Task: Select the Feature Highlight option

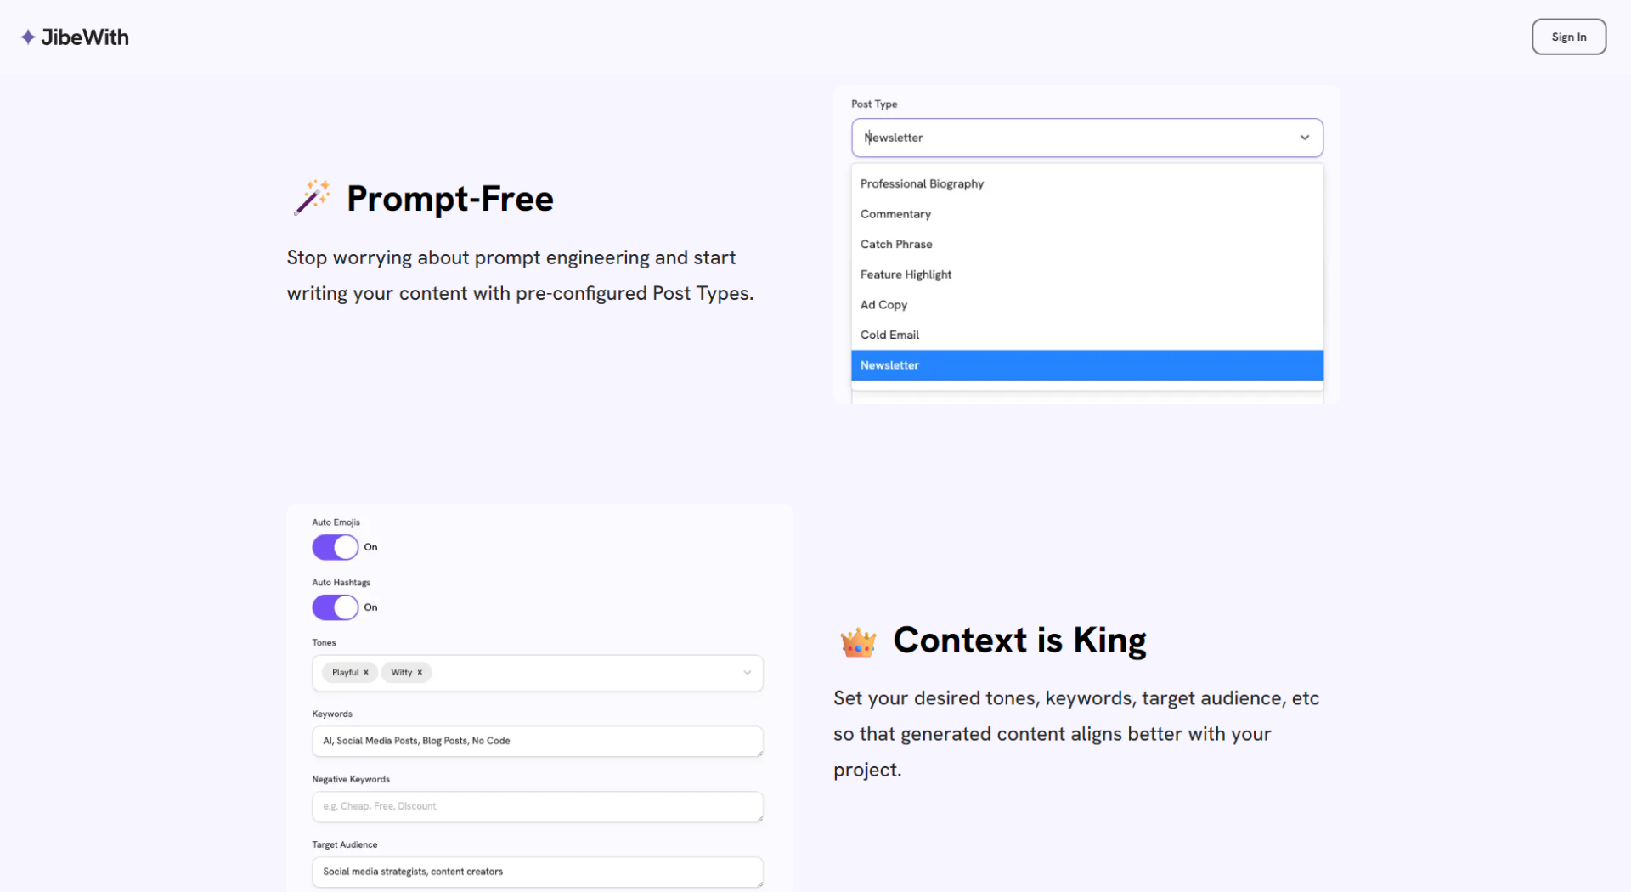Action: pyautogui.click(x=906, y=274)
